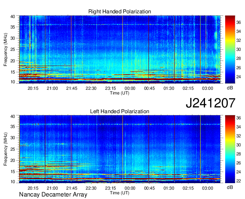Image resolution: width=245 pixels, height=199 pixels.
Task: Click the 01:30 time tick under the Right Handed plot
Action: [x=169, y=88]
